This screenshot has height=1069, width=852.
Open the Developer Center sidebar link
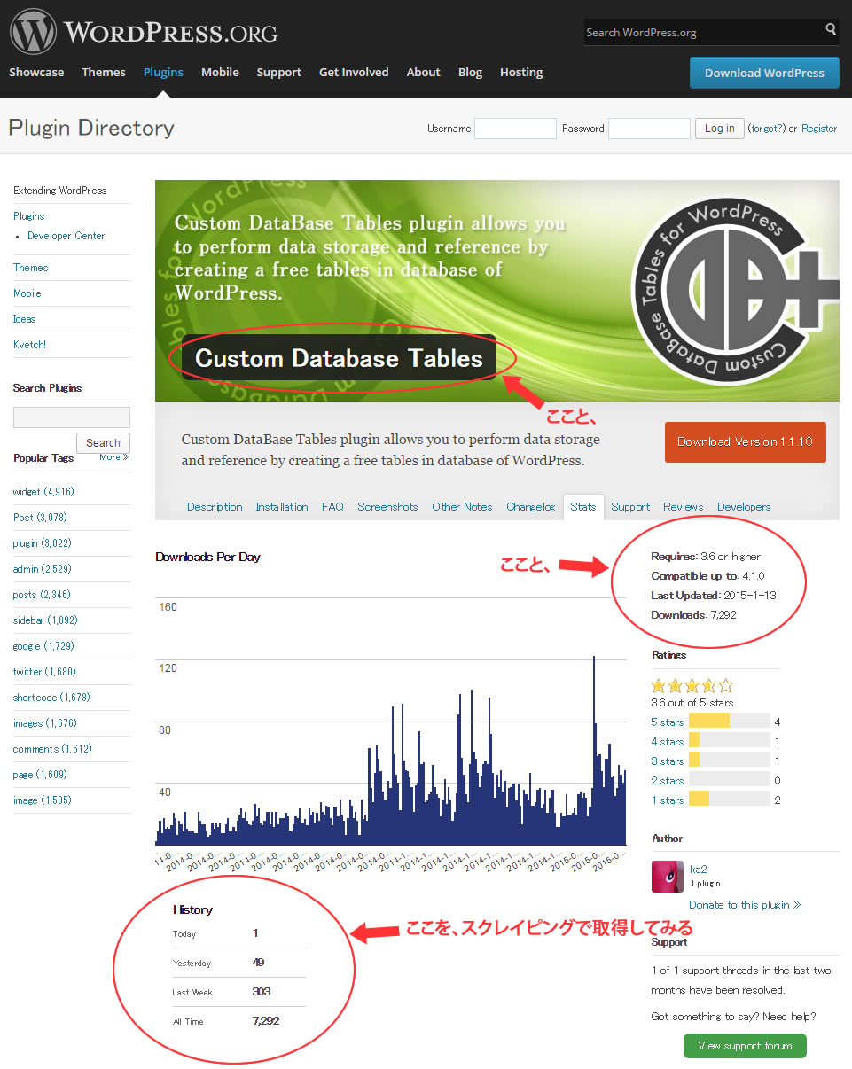(66, 236)
